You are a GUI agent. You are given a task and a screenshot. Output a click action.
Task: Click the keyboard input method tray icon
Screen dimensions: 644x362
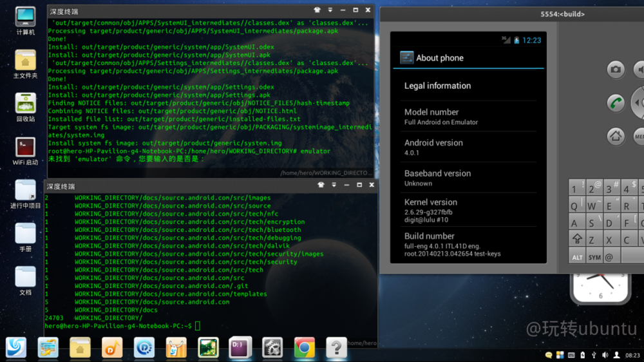pyautogui.click(x=571, y=355)
